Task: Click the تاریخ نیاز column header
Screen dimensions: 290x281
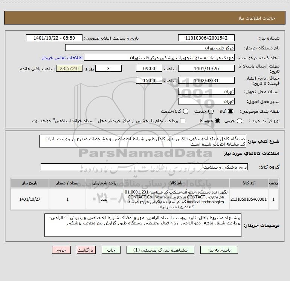Action: [30, 183]
